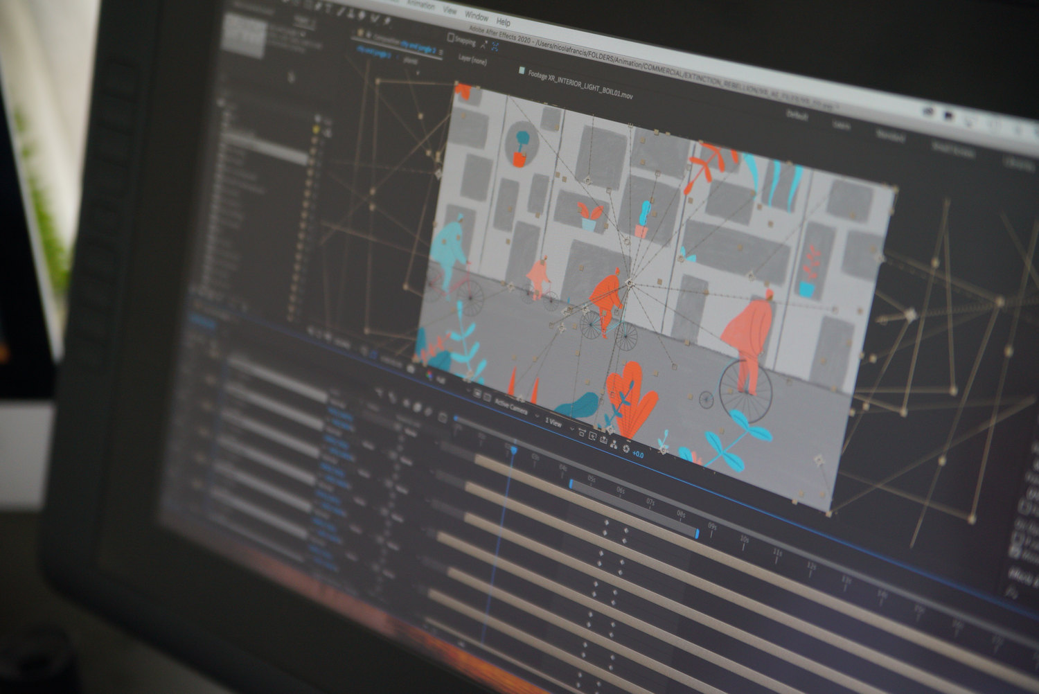
Task: Open the Fast Previews icon
Action: coord(593,436)
